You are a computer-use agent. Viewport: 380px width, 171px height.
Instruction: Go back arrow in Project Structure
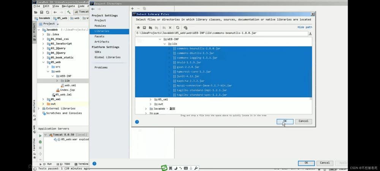[93, 9]
